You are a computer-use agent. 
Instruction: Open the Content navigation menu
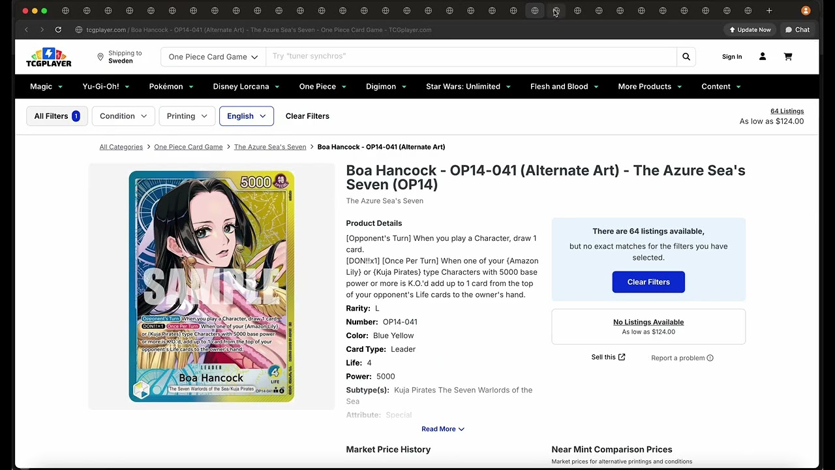coord(721,86)
